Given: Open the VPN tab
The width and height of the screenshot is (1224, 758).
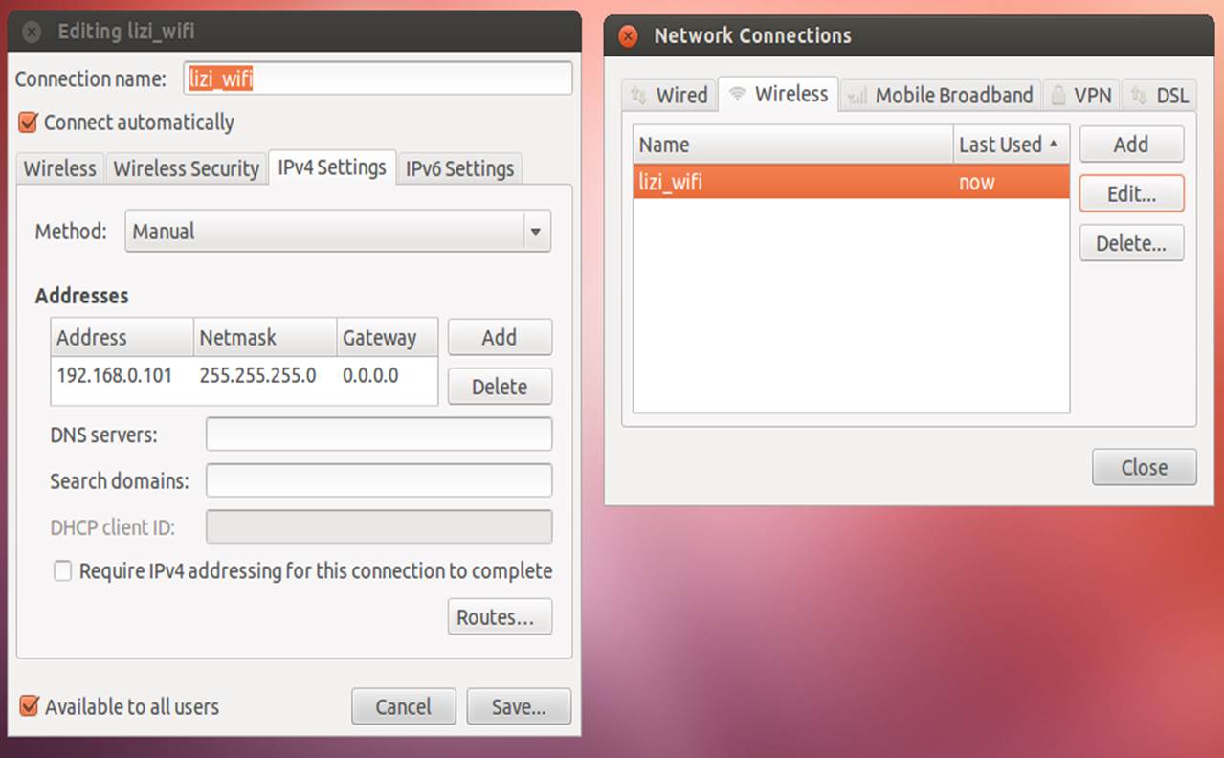Looking at the screenshot, I should click(1081, 96).
